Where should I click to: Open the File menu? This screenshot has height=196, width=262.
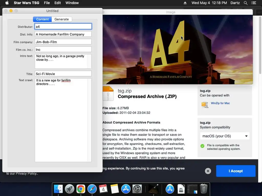coord(47,3)
